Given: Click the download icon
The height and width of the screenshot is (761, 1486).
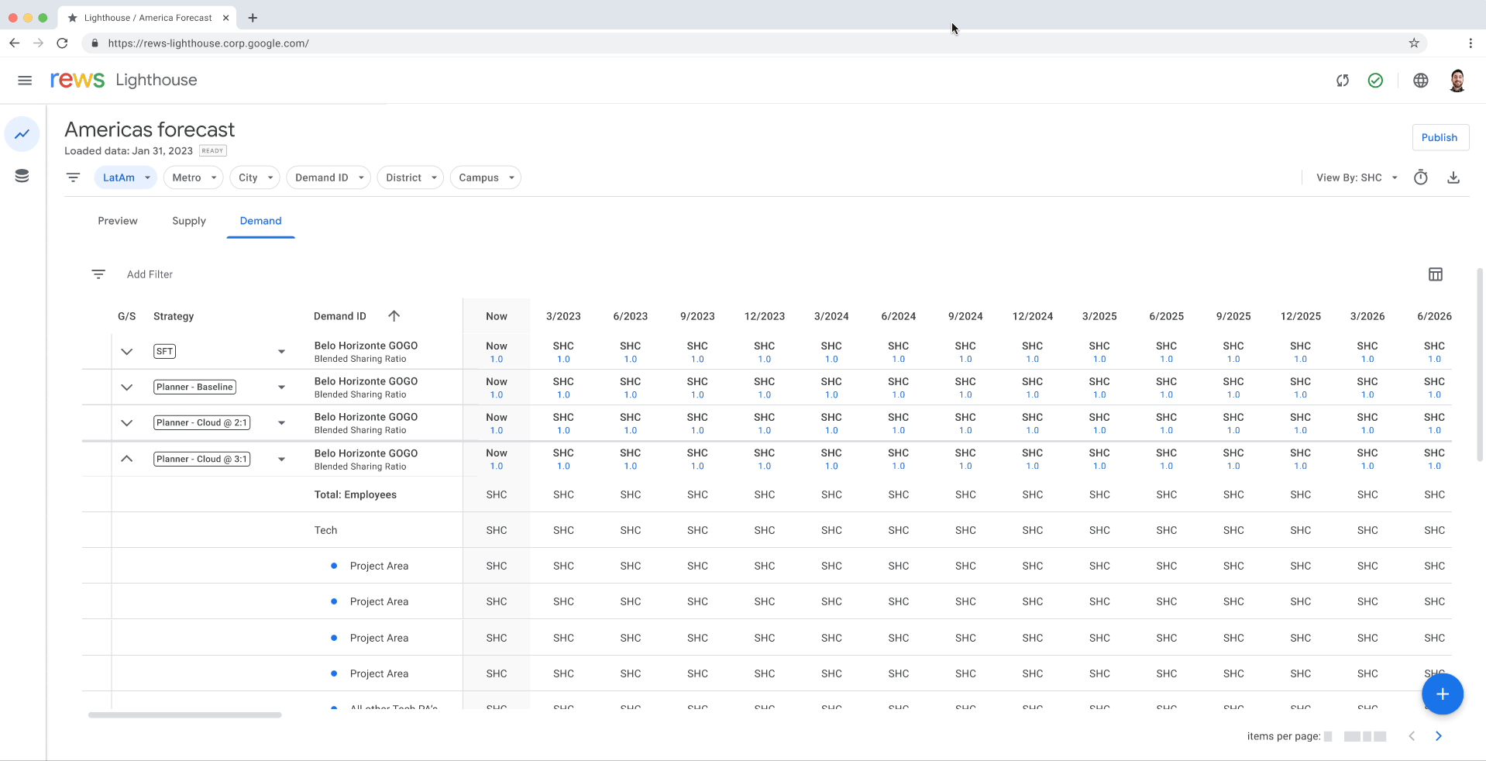Looking at the screenshot, I should tap(1453, 177).
